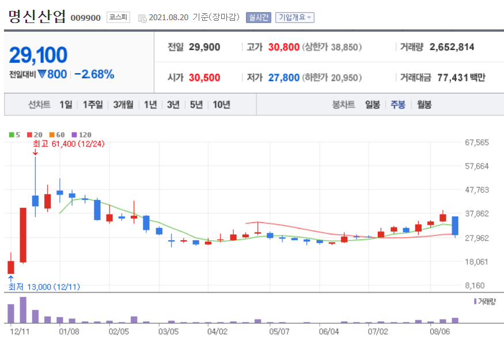Click the 01/08 date axis label
Screen dimensions: 504x342
pyautogui.click(x=70, y=332)
